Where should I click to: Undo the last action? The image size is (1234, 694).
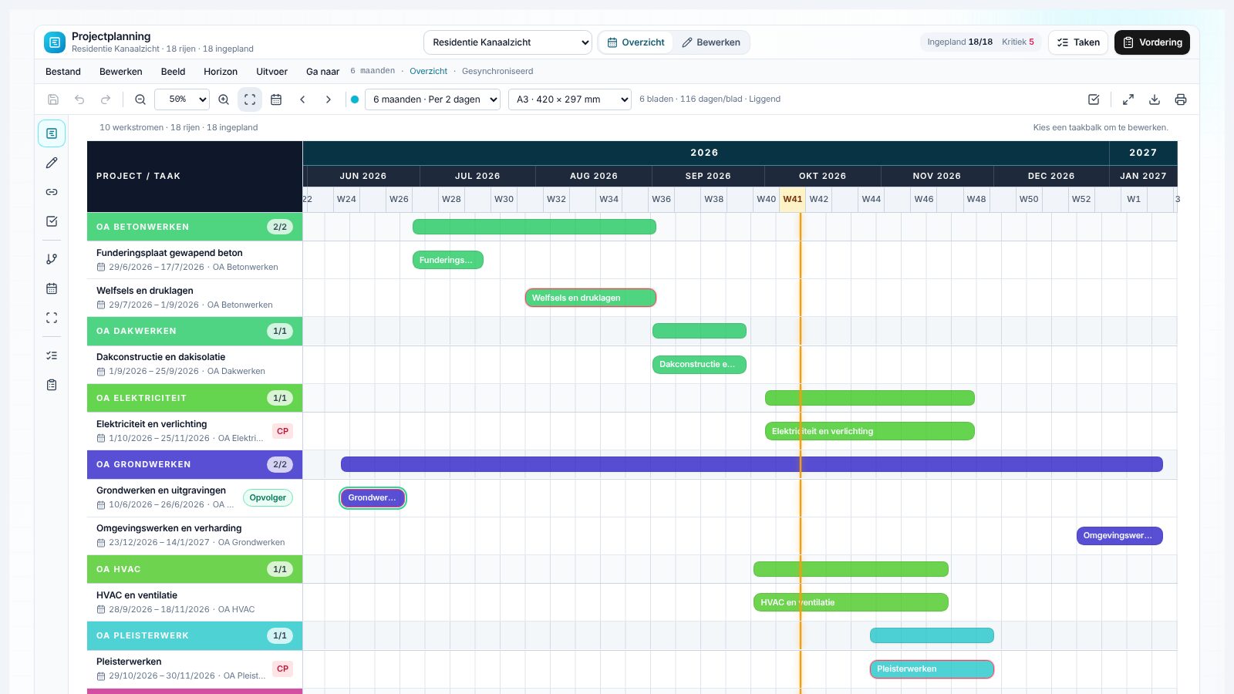[79, 99]
